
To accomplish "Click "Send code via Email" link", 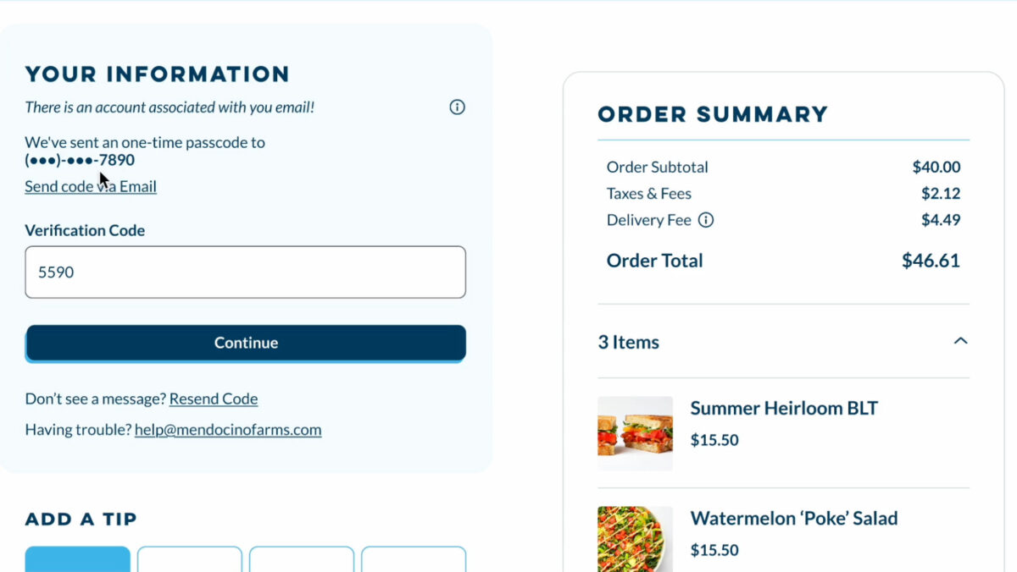I will pyautogui.click(x=91, y=187).
